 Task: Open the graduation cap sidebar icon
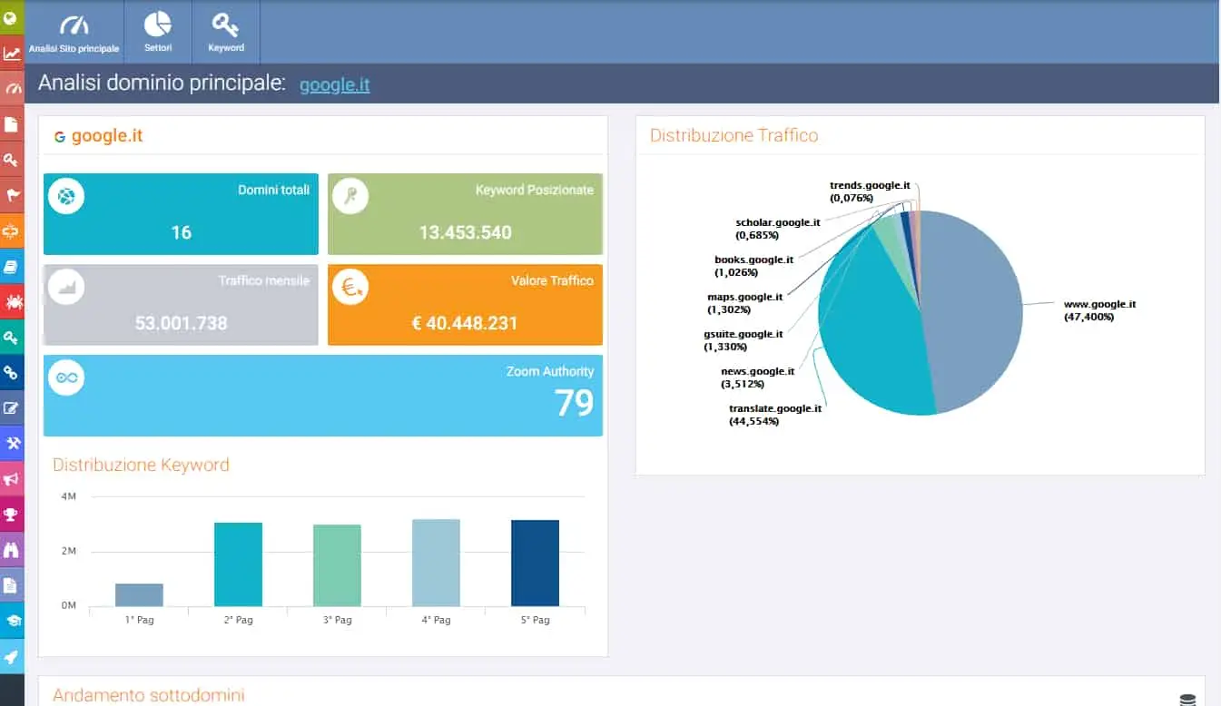point(12,620)
